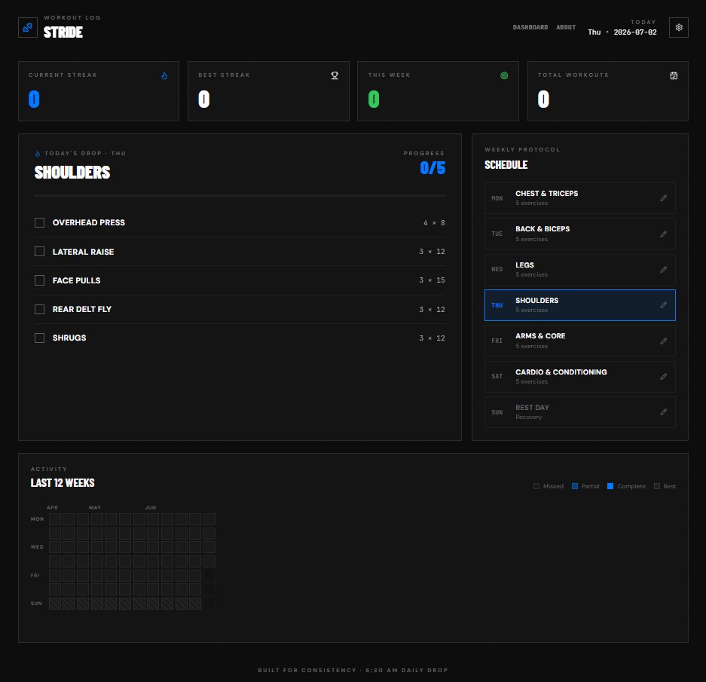Edit the Friday Arms & Core pencil icon
The width and height of the screenshot is (706, 682).
pos(663,341)
